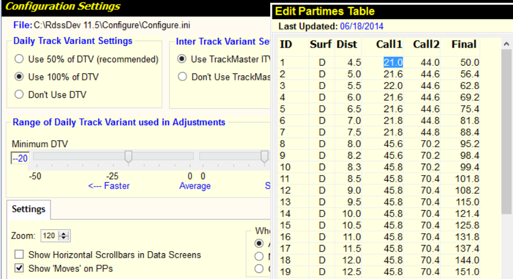
Task: Click the Minimum DTV value field
Action: point(20,158)
